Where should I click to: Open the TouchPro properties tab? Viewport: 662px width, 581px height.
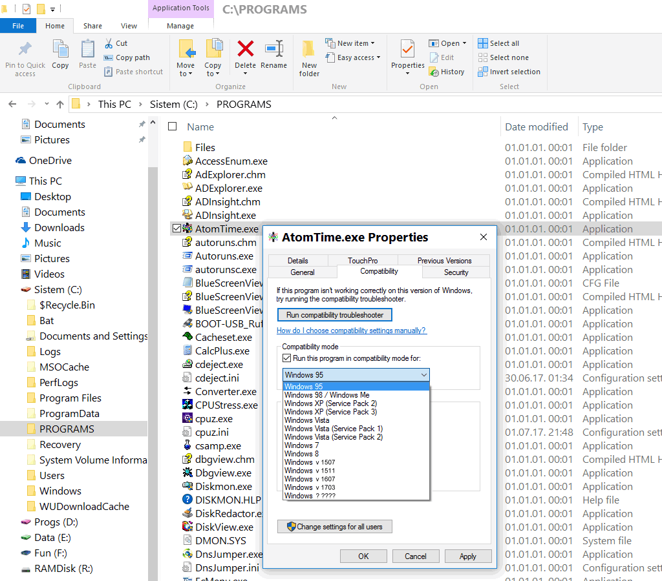coord(363,261)
